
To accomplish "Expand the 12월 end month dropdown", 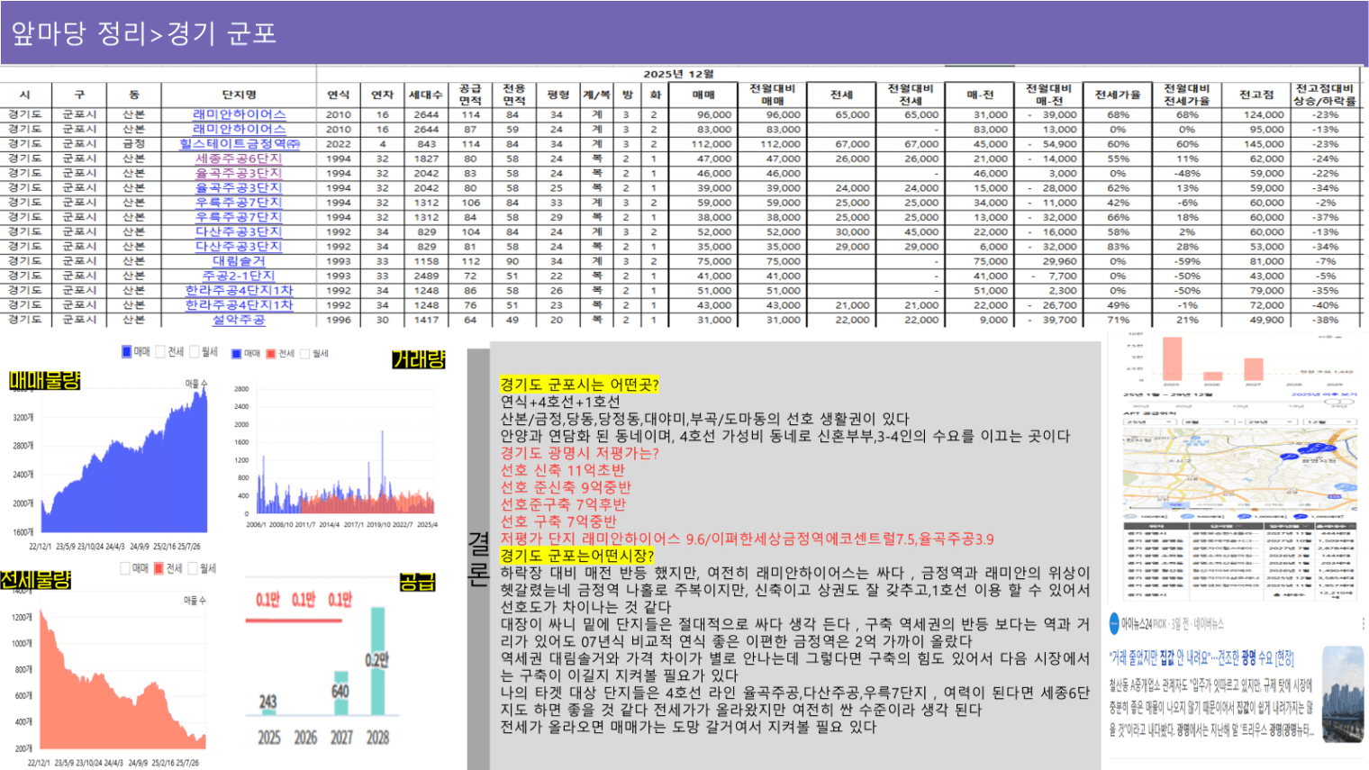I will [x=1328, y=421].
